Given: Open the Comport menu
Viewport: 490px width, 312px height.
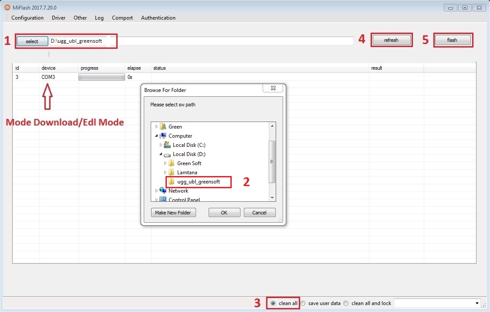Looking at the screenshot, I should pyautogui.click(x=122, y=18).
